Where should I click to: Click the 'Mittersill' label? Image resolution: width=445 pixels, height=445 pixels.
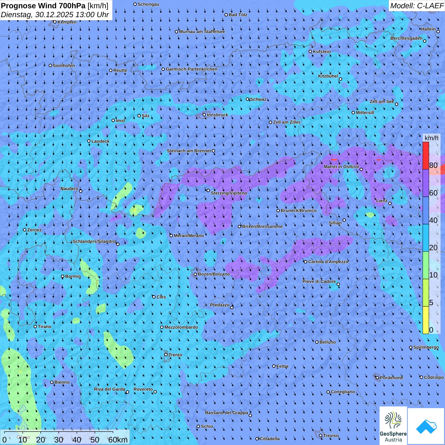365,113
